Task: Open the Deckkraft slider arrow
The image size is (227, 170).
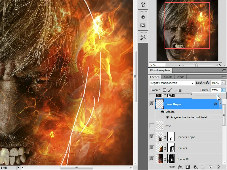Action: [x=223, y=83]
